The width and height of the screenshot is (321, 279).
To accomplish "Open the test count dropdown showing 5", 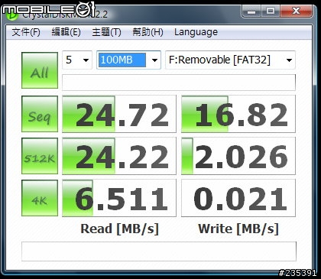I will (77, 60).
